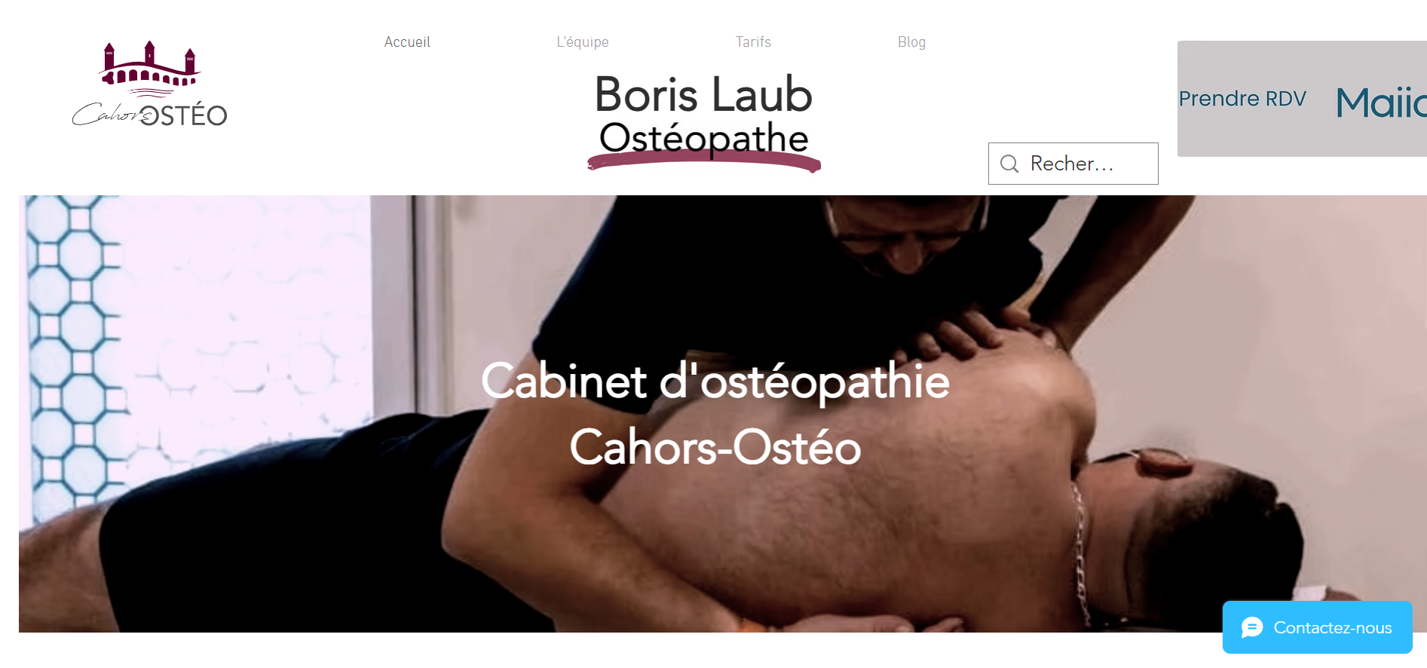Click the magnifying glass search icon
The height and width of the screenshot is (668, 1427).
click(x=1009, y=164)
